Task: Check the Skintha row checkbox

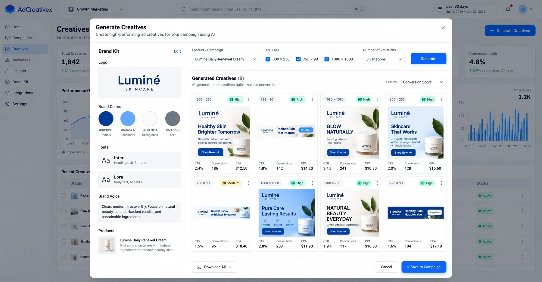Action: coord(64,241)
